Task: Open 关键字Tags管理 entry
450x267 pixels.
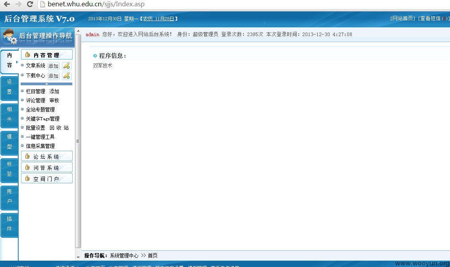Action: [42, 119]
